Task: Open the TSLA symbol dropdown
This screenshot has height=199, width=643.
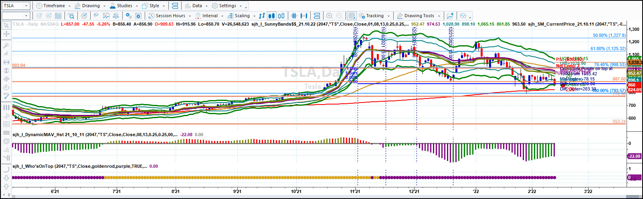Action: [26, 6]
